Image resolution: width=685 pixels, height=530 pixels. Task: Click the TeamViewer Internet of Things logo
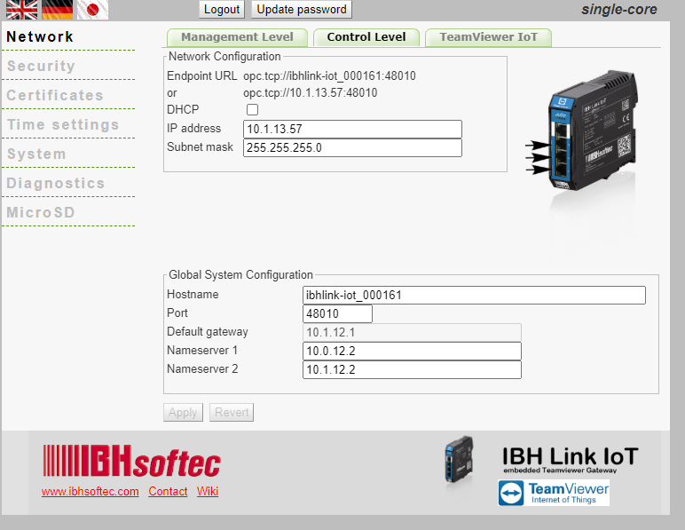click(554, 493)
